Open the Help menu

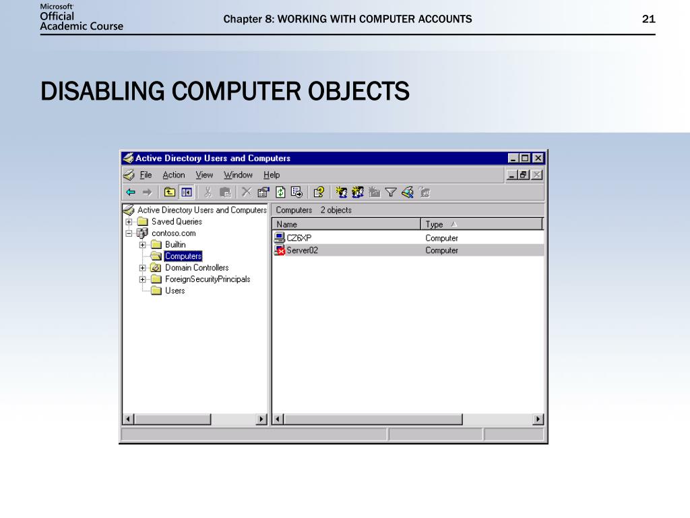272,175
